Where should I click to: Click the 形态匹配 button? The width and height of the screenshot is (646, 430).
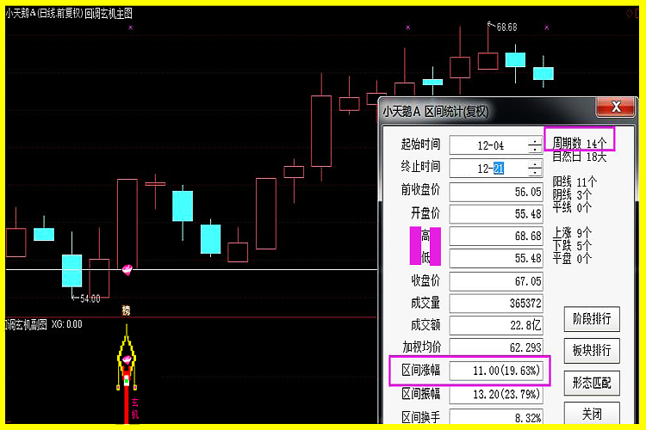coord(592,382)
